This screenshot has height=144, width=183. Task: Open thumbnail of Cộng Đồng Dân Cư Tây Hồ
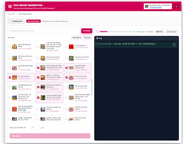point(15,87)
